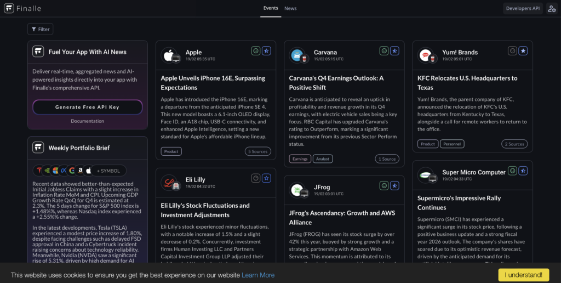The height and width of the screenshot is (283, 561).
Task: Click the + SYMBOL add button
Action: pos(108,171)
